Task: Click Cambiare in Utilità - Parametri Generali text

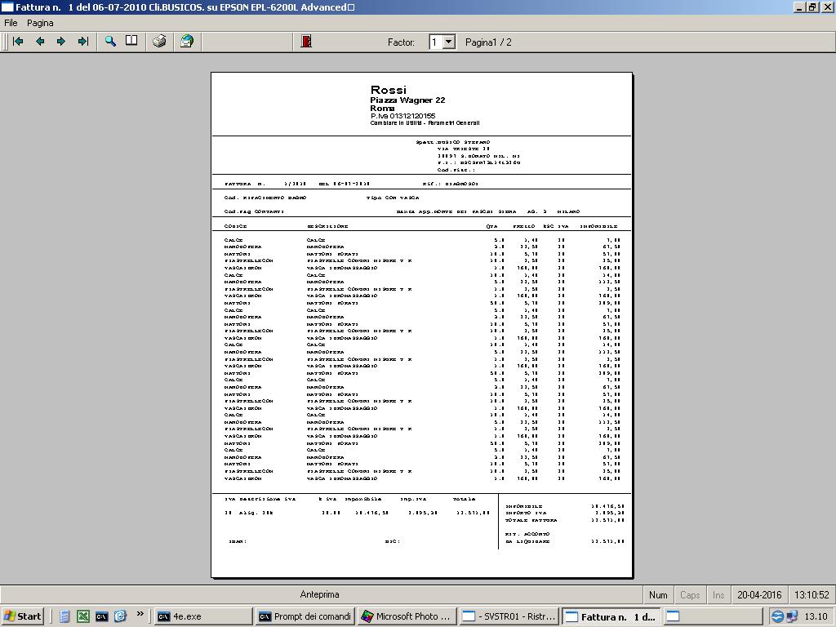Action: click(x=425, y=123)
